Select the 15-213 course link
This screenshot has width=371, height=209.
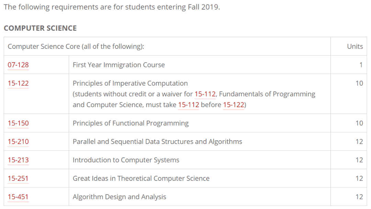point(18,160)
